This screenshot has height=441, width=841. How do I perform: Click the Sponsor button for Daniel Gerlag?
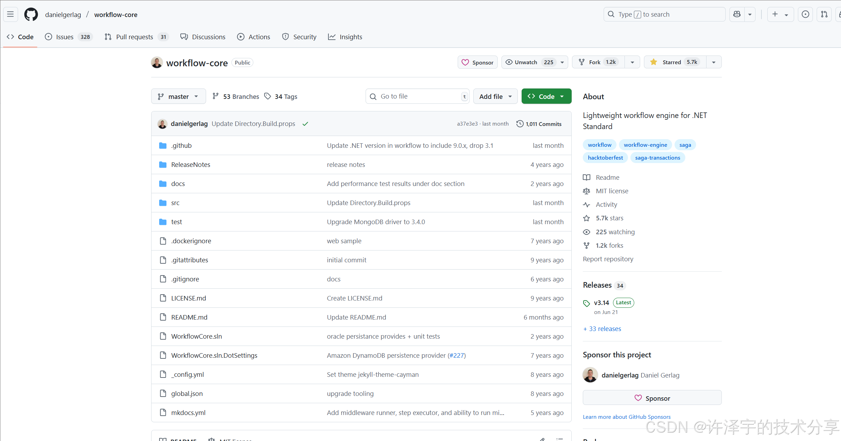pos(652,398)
